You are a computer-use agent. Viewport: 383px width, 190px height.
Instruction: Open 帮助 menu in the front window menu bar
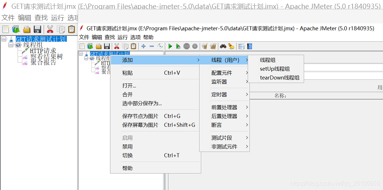[148, 37]
